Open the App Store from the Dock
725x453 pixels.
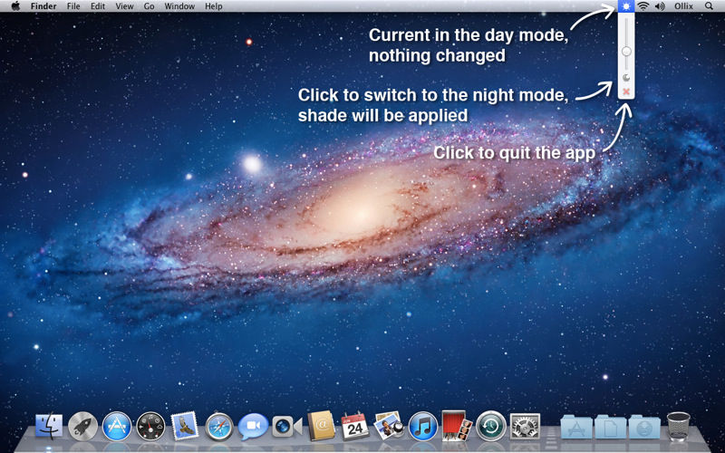pyautogui.click(x=117, y=426)
